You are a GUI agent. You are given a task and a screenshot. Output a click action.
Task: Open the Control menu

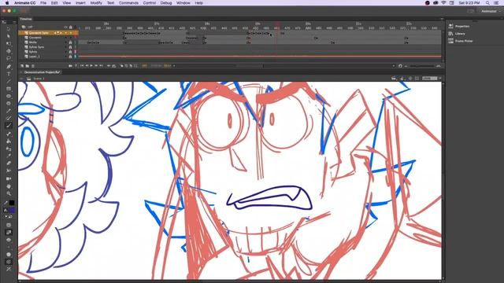pos(150,3)
